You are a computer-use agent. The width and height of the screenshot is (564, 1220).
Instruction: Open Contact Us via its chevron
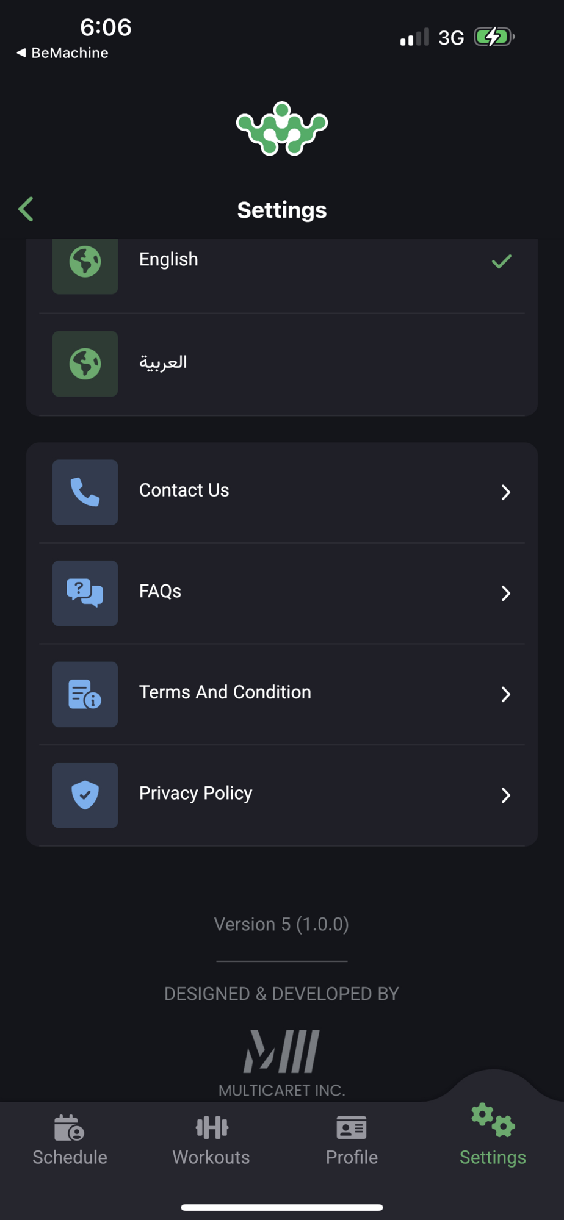pyautogui.click(x=505, y=492)
